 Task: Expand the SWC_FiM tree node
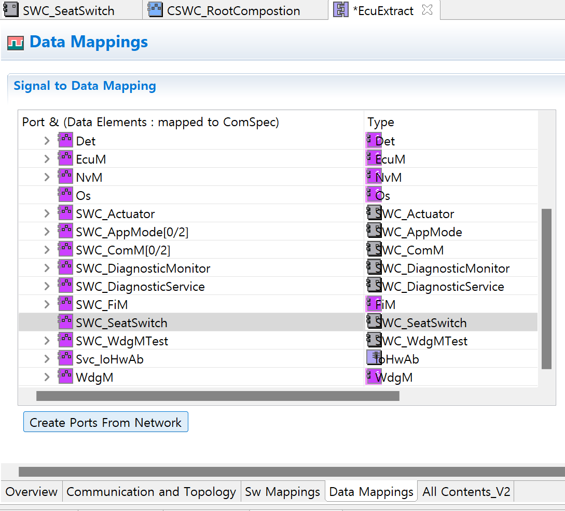47,304
